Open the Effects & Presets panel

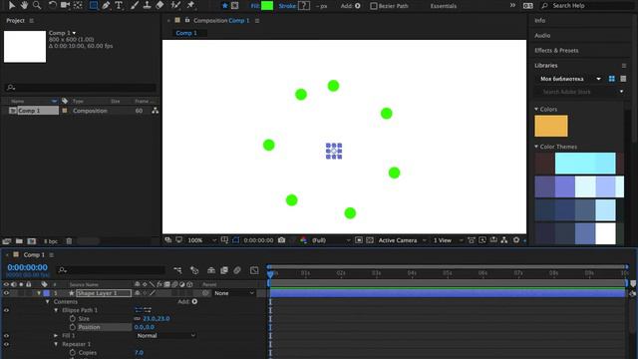(x=556, y=51)
